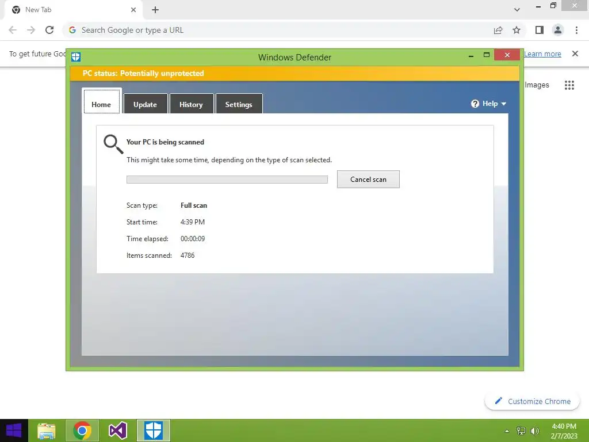Close the Windows Defender window
Screen dimensions: 589x442
[x=507, y=55]
